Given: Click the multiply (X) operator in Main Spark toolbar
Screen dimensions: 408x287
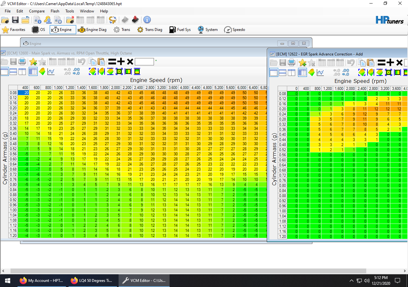Looking at the screenshot, I should tap(130, 62).
